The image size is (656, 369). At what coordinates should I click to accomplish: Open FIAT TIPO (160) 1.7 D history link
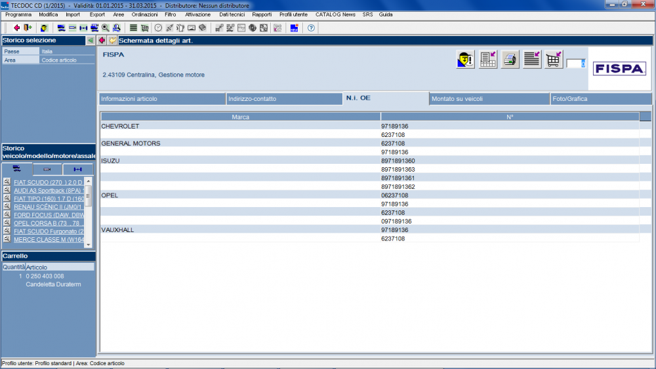49,199
